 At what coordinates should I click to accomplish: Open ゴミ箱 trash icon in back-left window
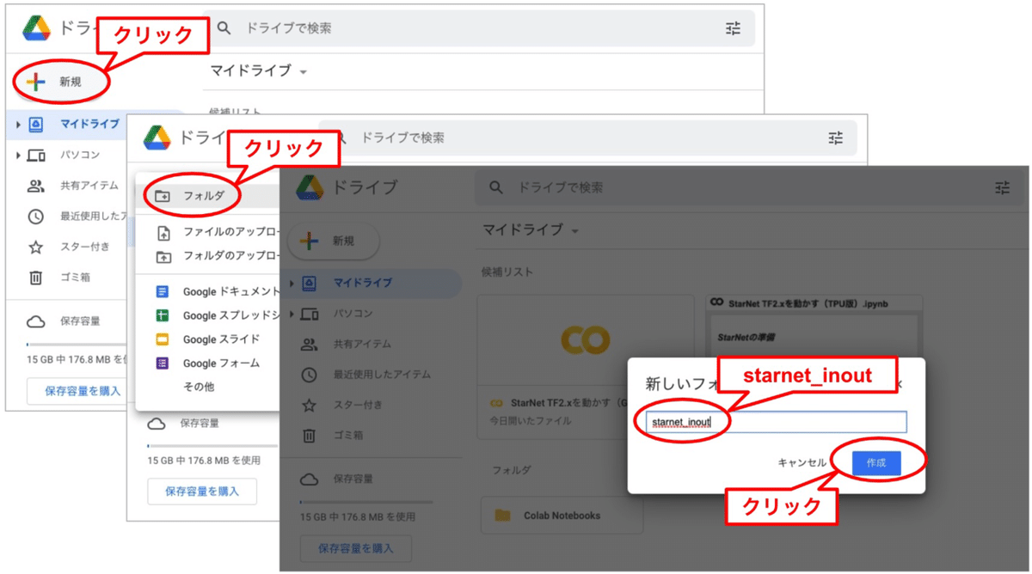click(x=36, y=278)
